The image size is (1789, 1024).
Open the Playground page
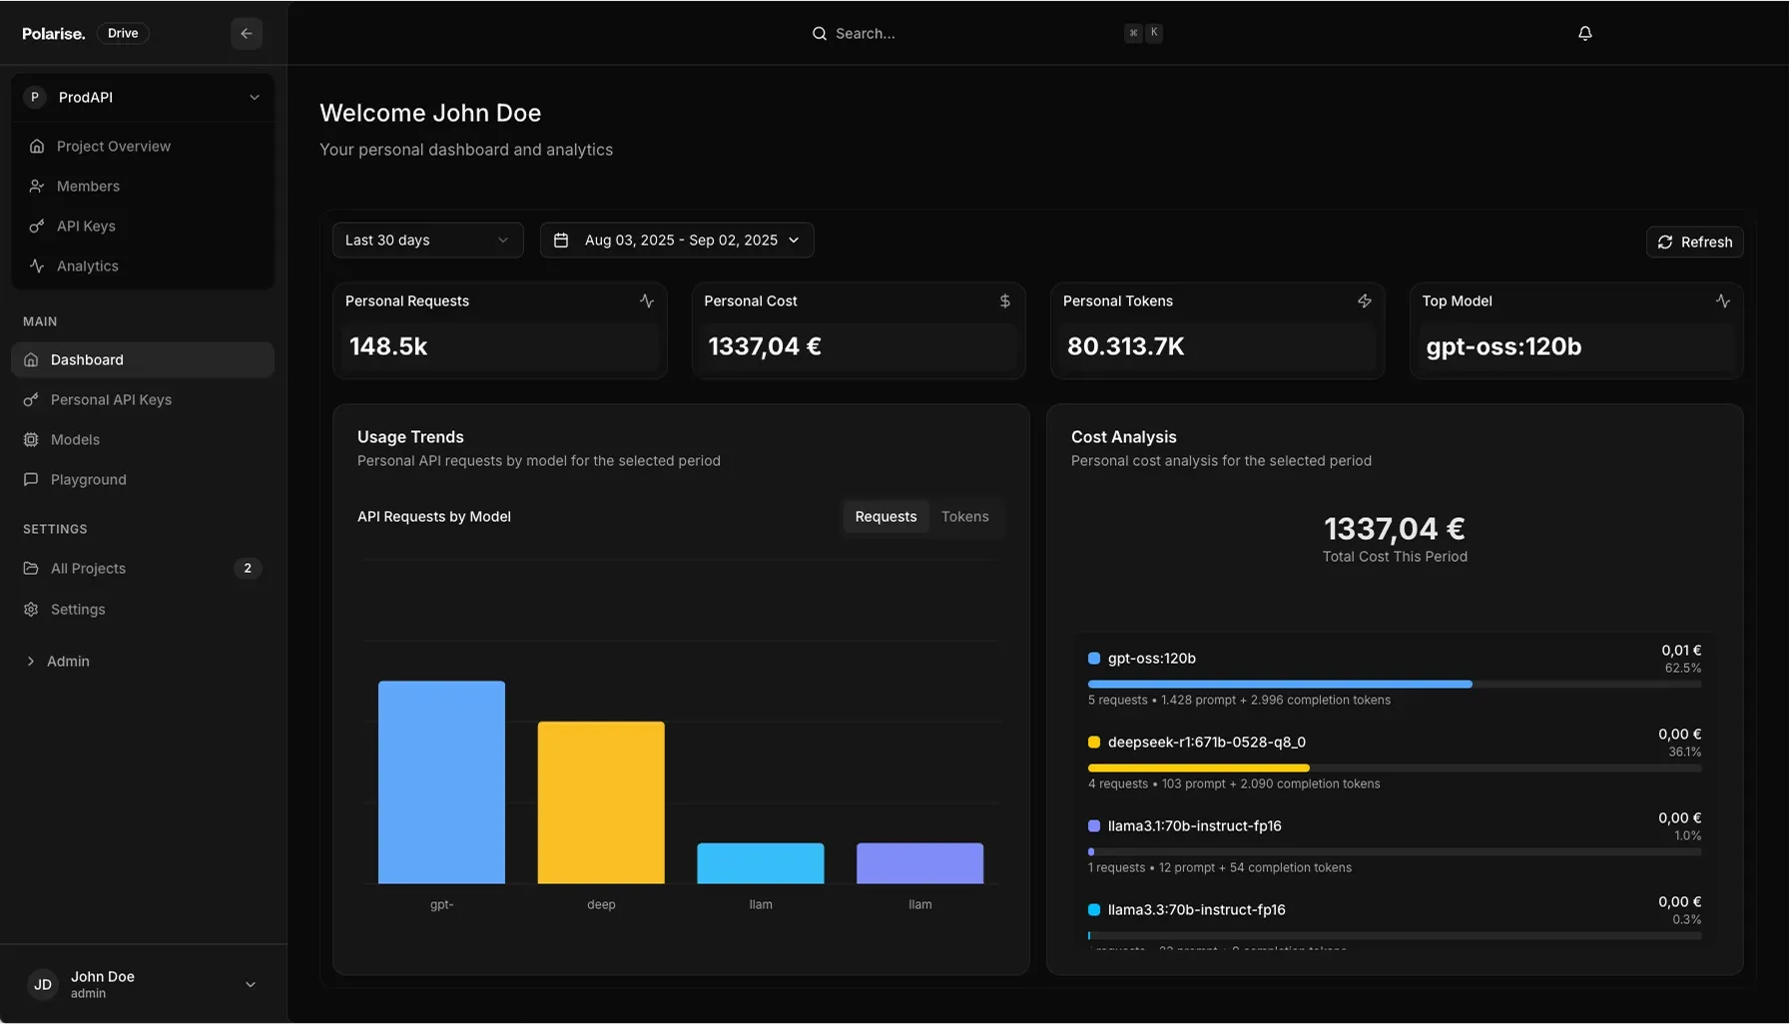click(88, 480)
